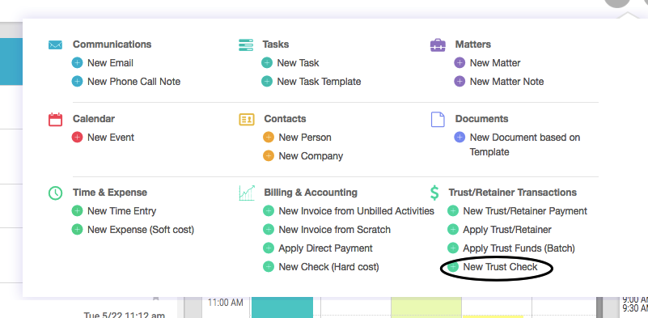This screenshot has height=318, width=648.
Task: Click the plus icon beside New Task Template
Action: tap(267, 82)
